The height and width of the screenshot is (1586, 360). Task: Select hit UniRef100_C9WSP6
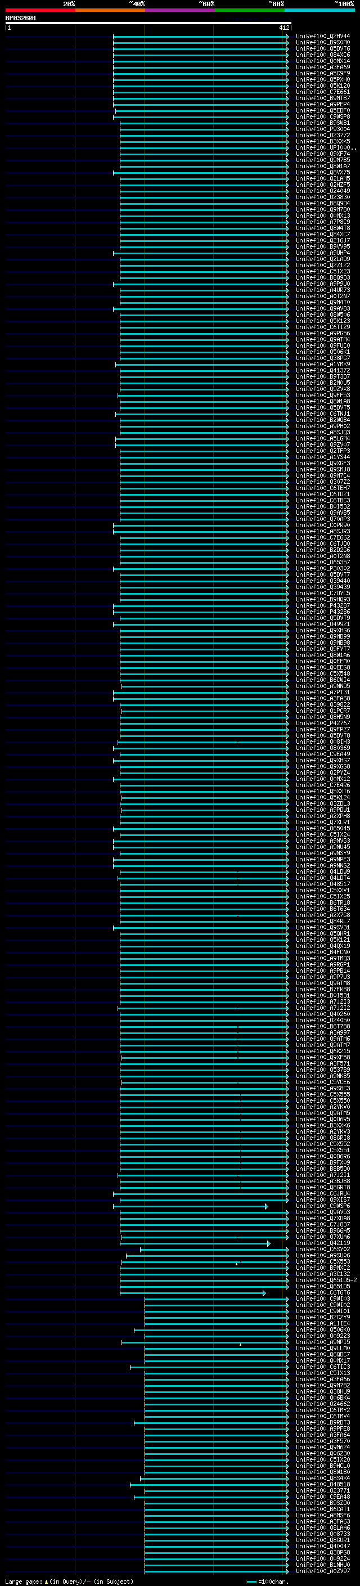click(323, 1206)
